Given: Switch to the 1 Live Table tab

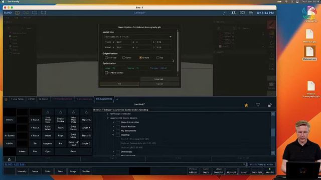Looking at the screenshot, I should [17, 99].
